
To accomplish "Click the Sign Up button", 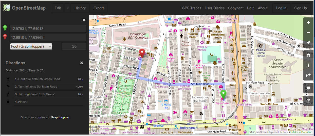I will [300, 8].
